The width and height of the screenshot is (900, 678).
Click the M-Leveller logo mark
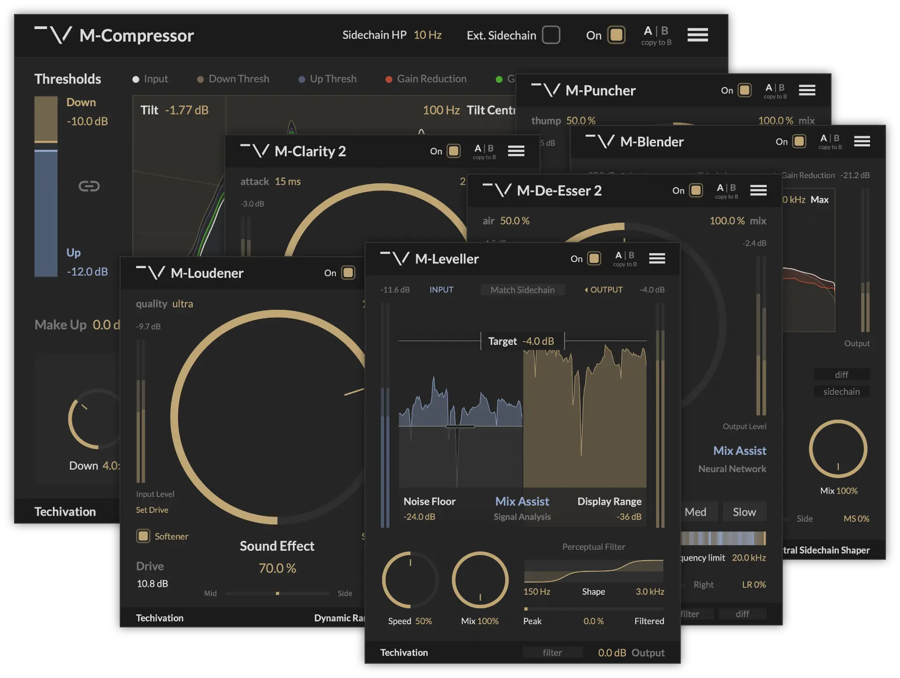pos(394,258)
